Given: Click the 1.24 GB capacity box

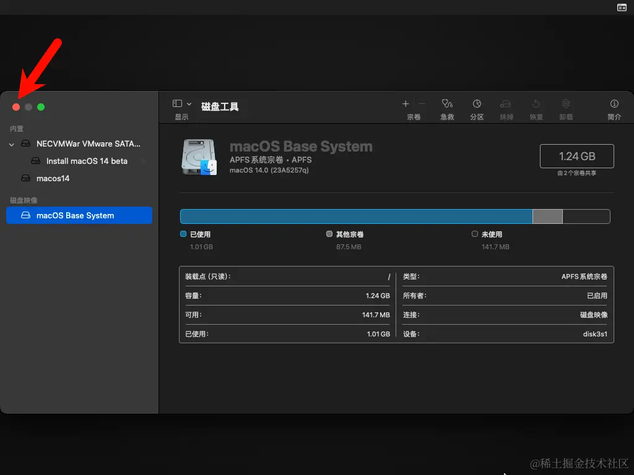Looking at the screenshot, I should click(x=577, y=156).
